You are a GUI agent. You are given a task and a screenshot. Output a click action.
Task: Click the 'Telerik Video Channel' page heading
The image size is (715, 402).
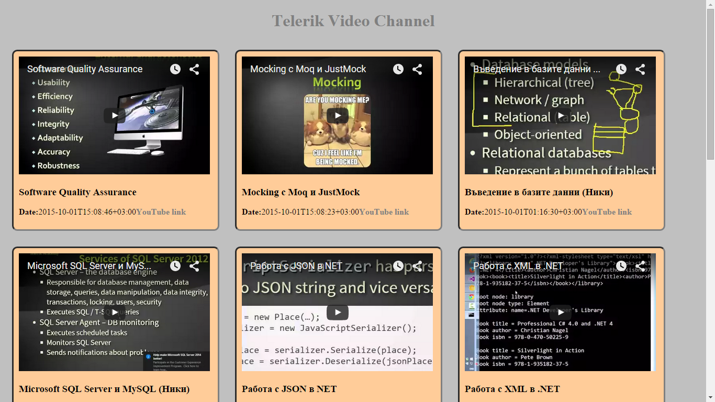click(x=353, y=21)
